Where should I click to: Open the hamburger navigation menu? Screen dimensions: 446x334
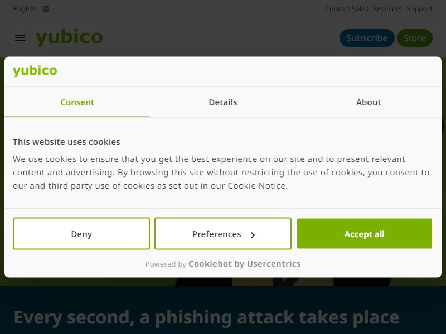pos(20,38)
